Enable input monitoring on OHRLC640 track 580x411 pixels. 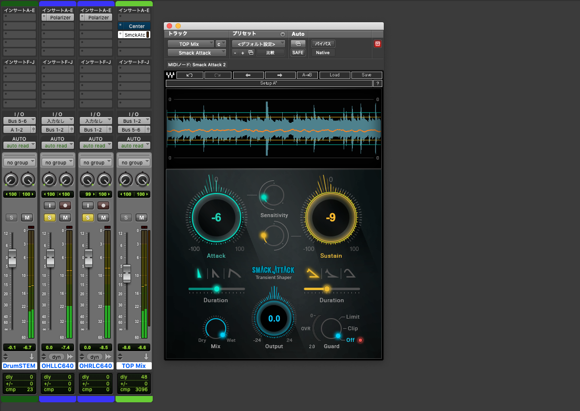[88, 205]
